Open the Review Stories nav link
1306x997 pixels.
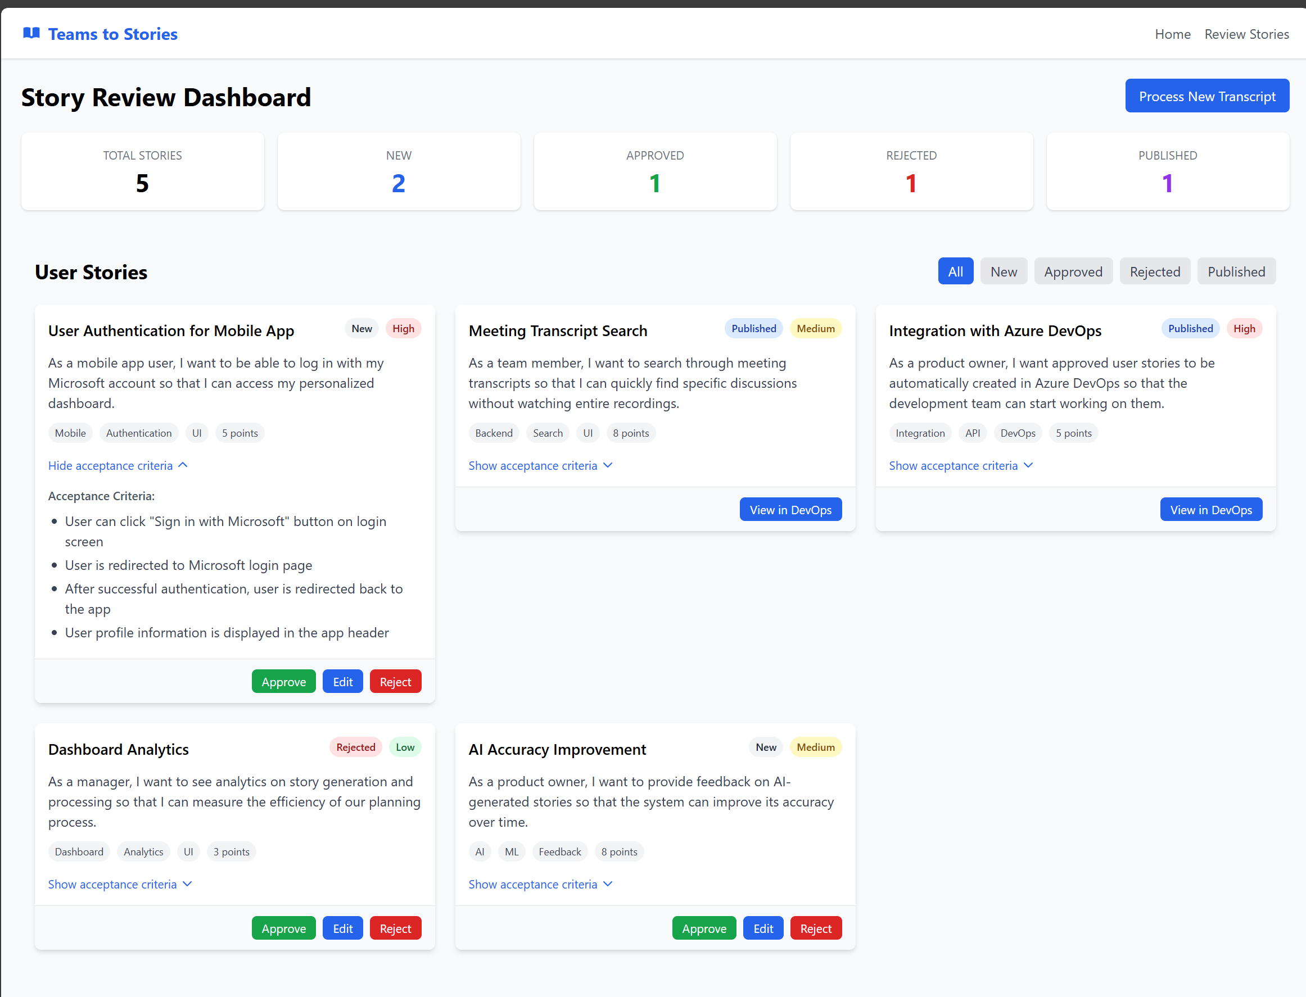pyautogui.click(x=1246, y=34)
